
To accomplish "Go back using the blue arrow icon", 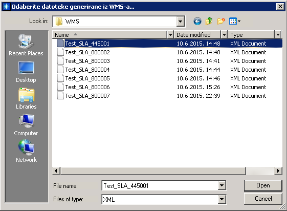I will pyautogui.click(x=197, y=21).
